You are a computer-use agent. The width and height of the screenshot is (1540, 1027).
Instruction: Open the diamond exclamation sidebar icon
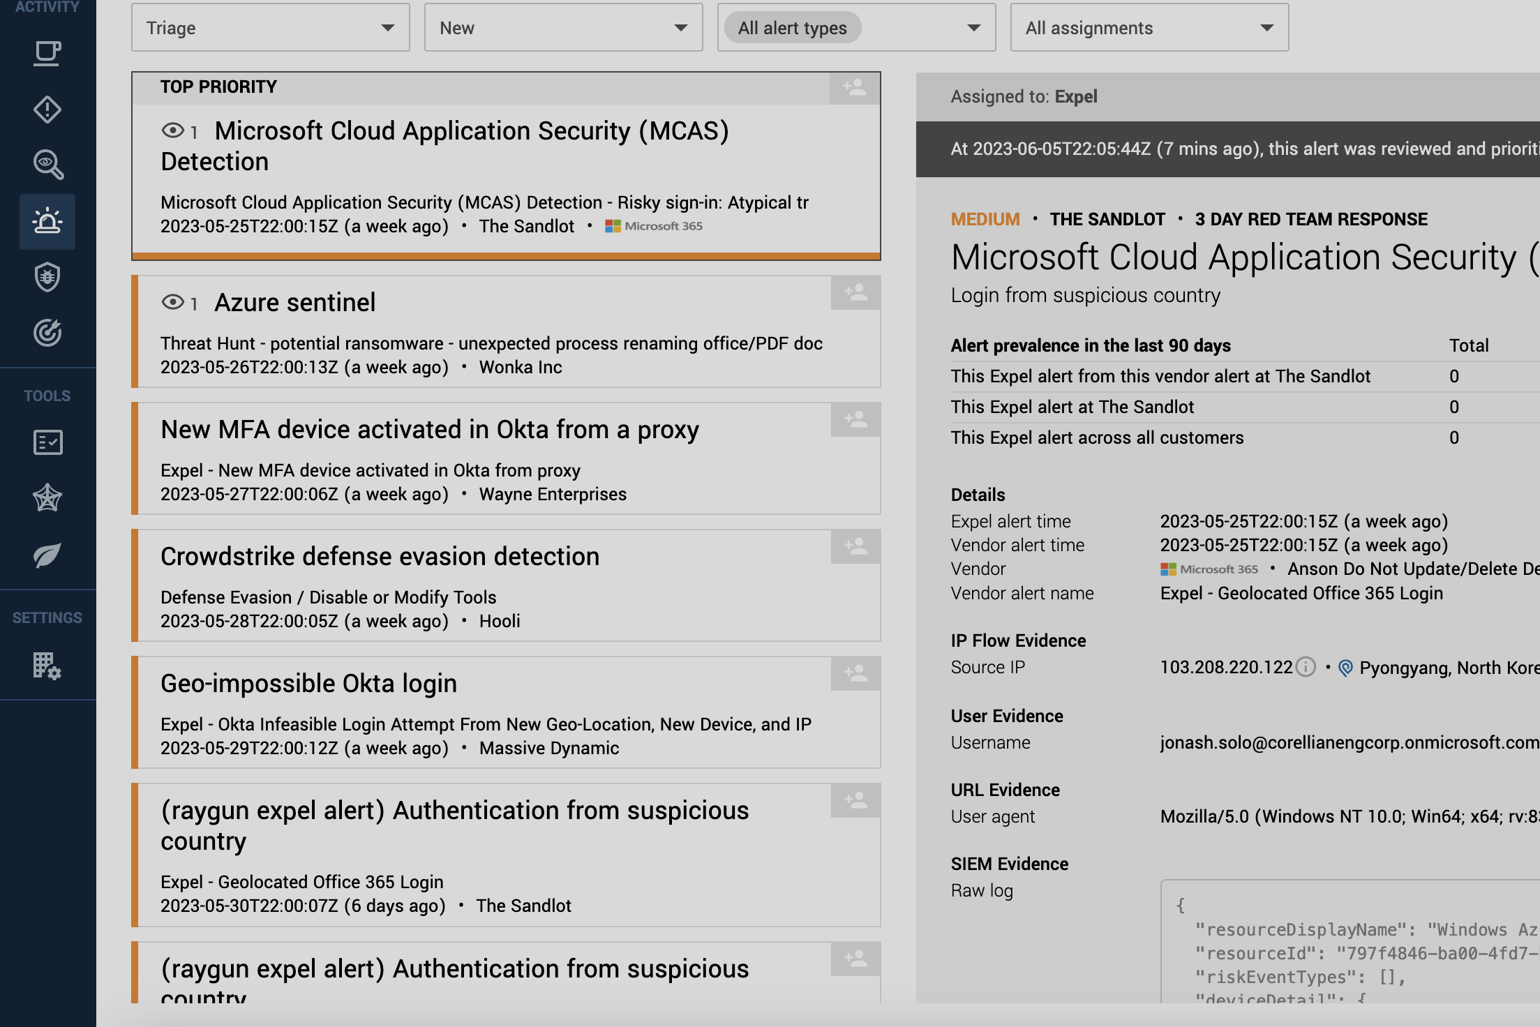point(47,110)
